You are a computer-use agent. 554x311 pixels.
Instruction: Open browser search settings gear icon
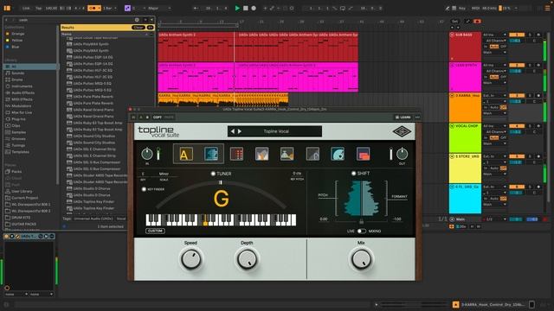point(137,20)
